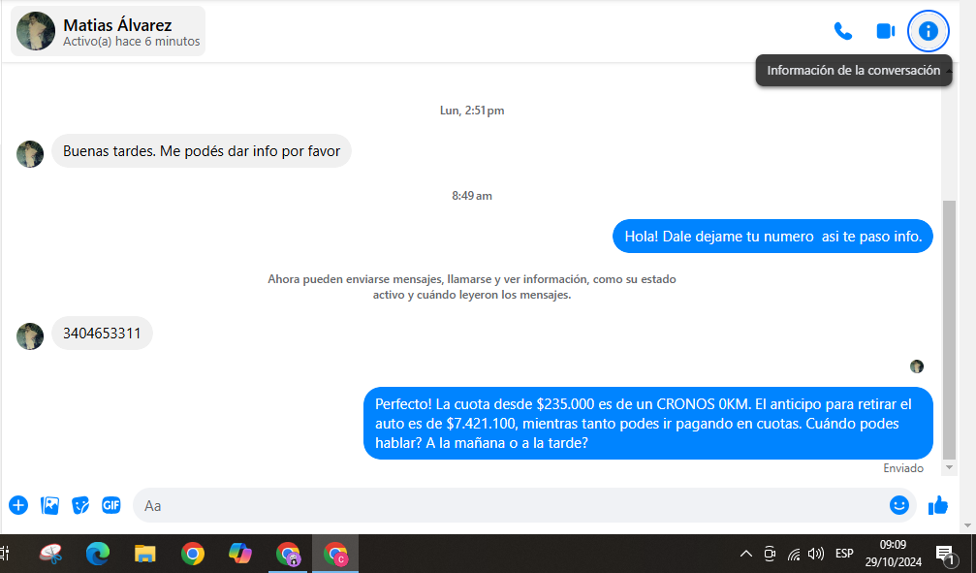Click the small seen-receipt avatar

[916, 366]
